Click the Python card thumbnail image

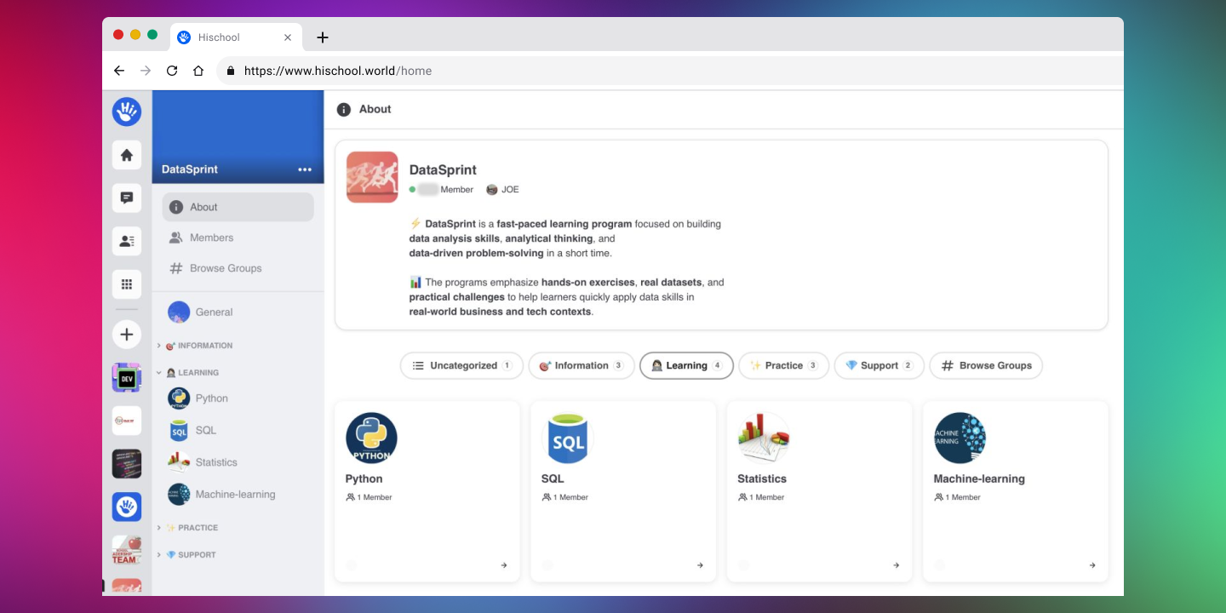pos(371,438)
